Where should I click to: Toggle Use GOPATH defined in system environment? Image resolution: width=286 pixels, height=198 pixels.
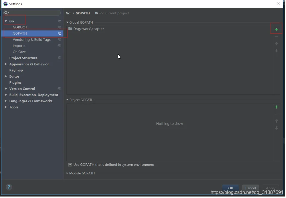[x=70, y=165]
